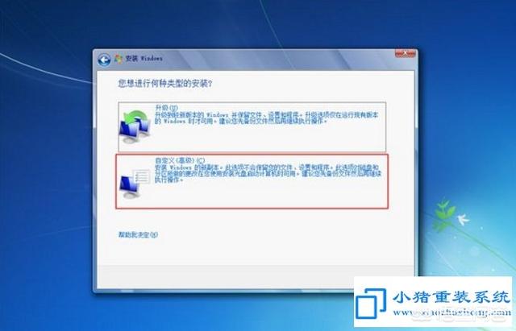This screenshot has width=516, height=331.
Task: Click the blue overlapping squares watermark logo
Action: (371, 304)
